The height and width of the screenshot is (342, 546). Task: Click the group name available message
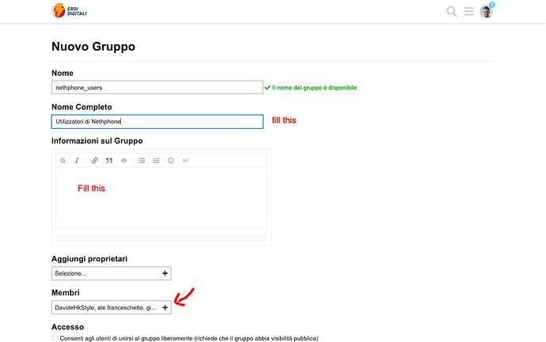[311, 88]
